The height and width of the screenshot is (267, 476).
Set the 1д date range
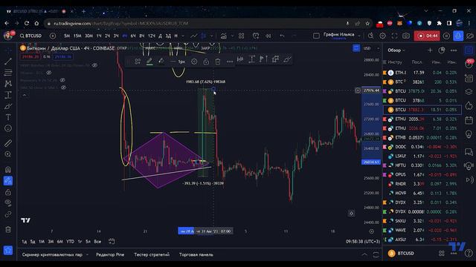pyautogui.click(x=25, y=242)
